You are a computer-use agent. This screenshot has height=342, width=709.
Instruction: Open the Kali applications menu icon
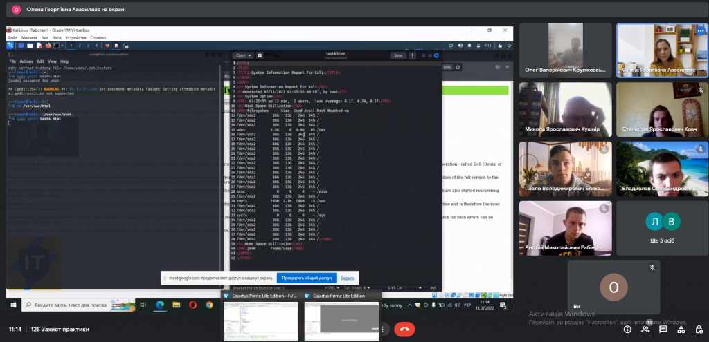coord(10,46)
